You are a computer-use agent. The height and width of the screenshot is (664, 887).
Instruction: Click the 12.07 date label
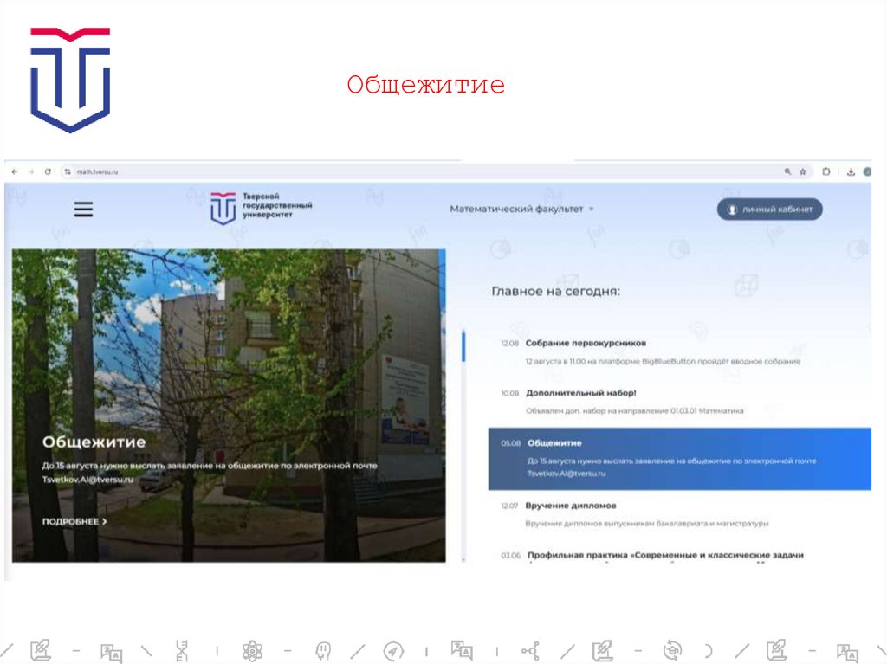(x=509, y=506)
